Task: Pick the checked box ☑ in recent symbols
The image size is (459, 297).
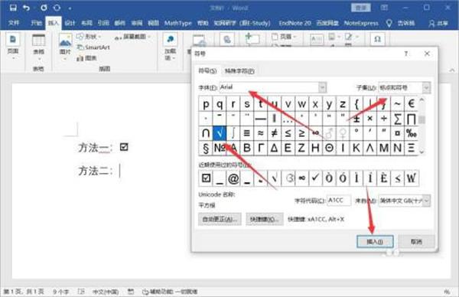Action: [x=206, y=178]
